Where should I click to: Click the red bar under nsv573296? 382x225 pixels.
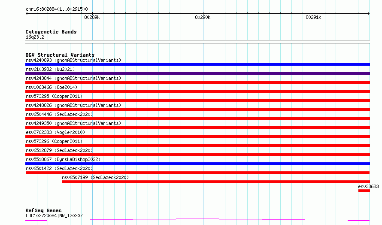click(197, 146)
